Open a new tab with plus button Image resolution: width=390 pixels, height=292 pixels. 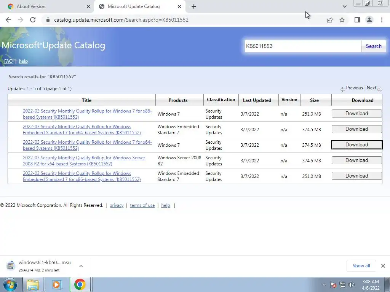tap(194, 6)
